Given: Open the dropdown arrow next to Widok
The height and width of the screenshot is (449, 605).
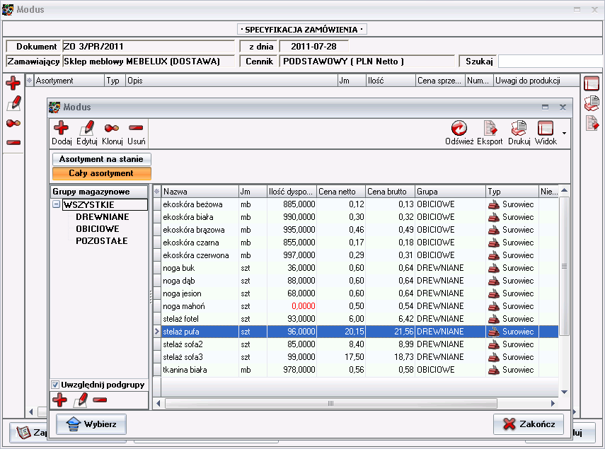Looking at the screenshot, I should point(564,133).
